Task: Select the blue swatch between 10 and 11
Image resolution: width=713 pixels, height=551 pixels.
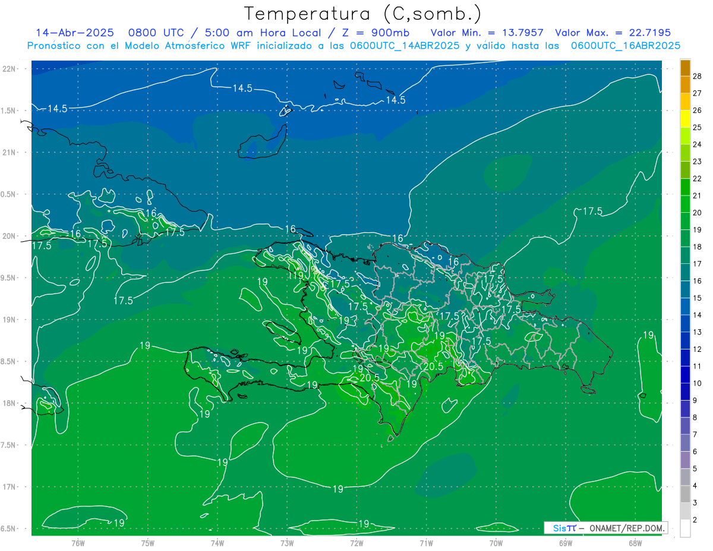Action: click(x=685, y=375)
